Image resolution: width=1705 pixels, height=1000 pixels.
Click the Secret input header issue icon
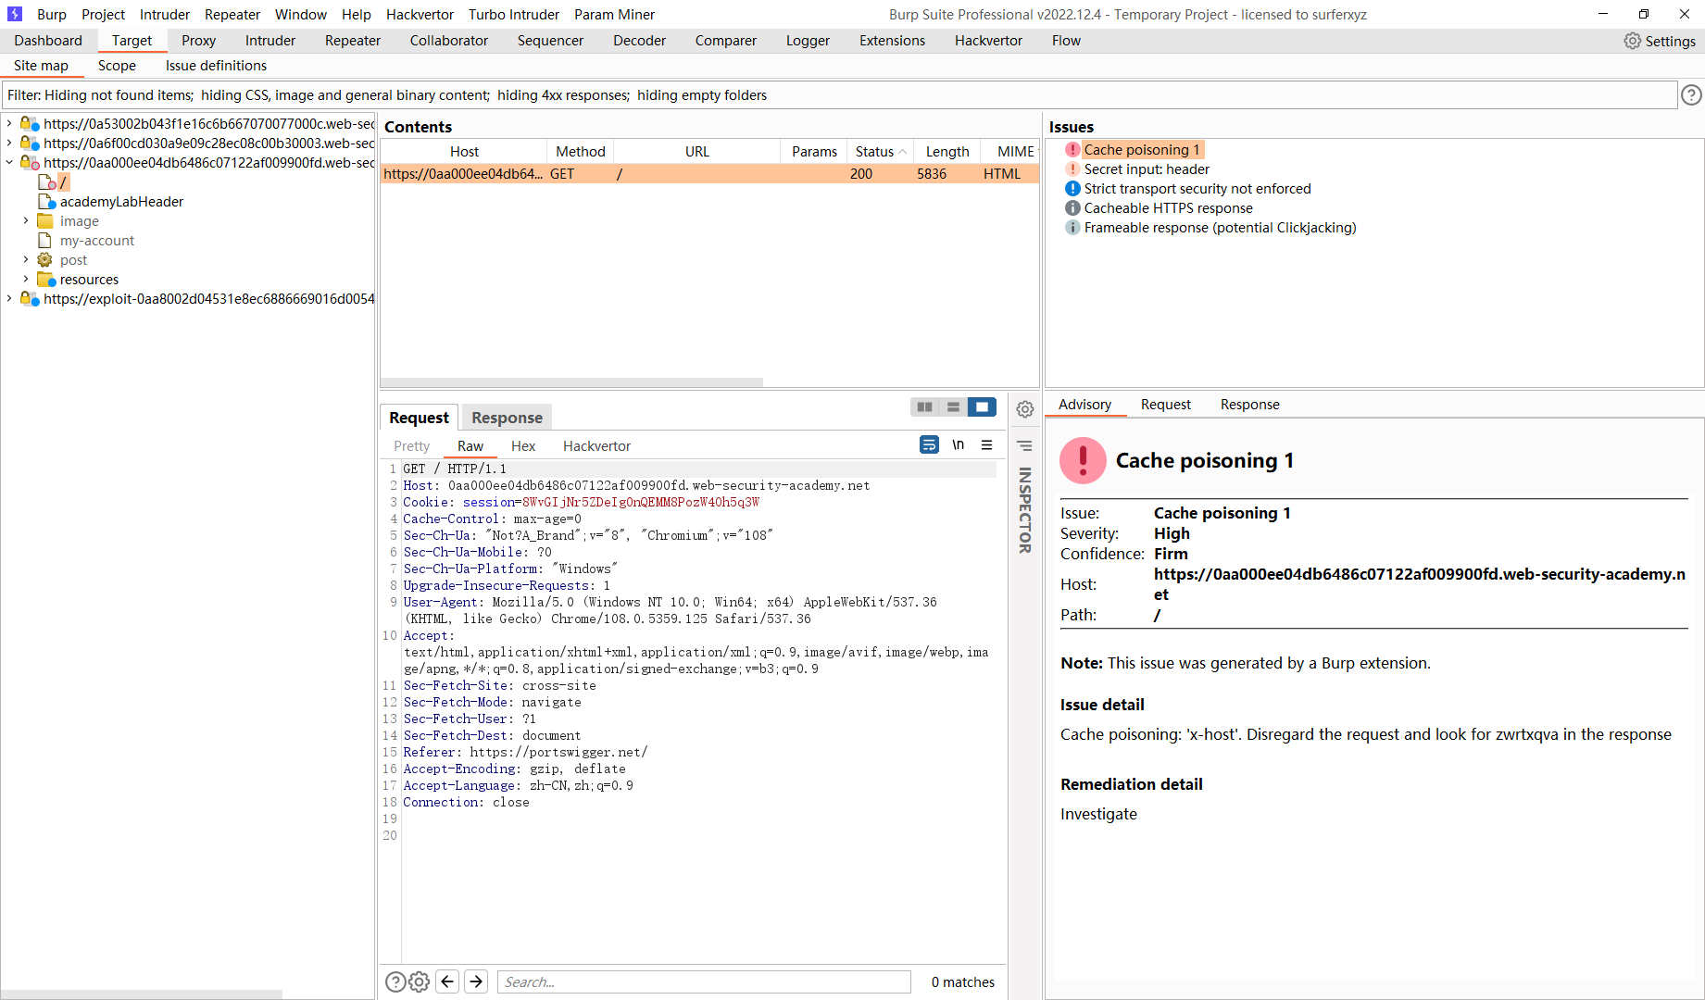[1072, 169]
